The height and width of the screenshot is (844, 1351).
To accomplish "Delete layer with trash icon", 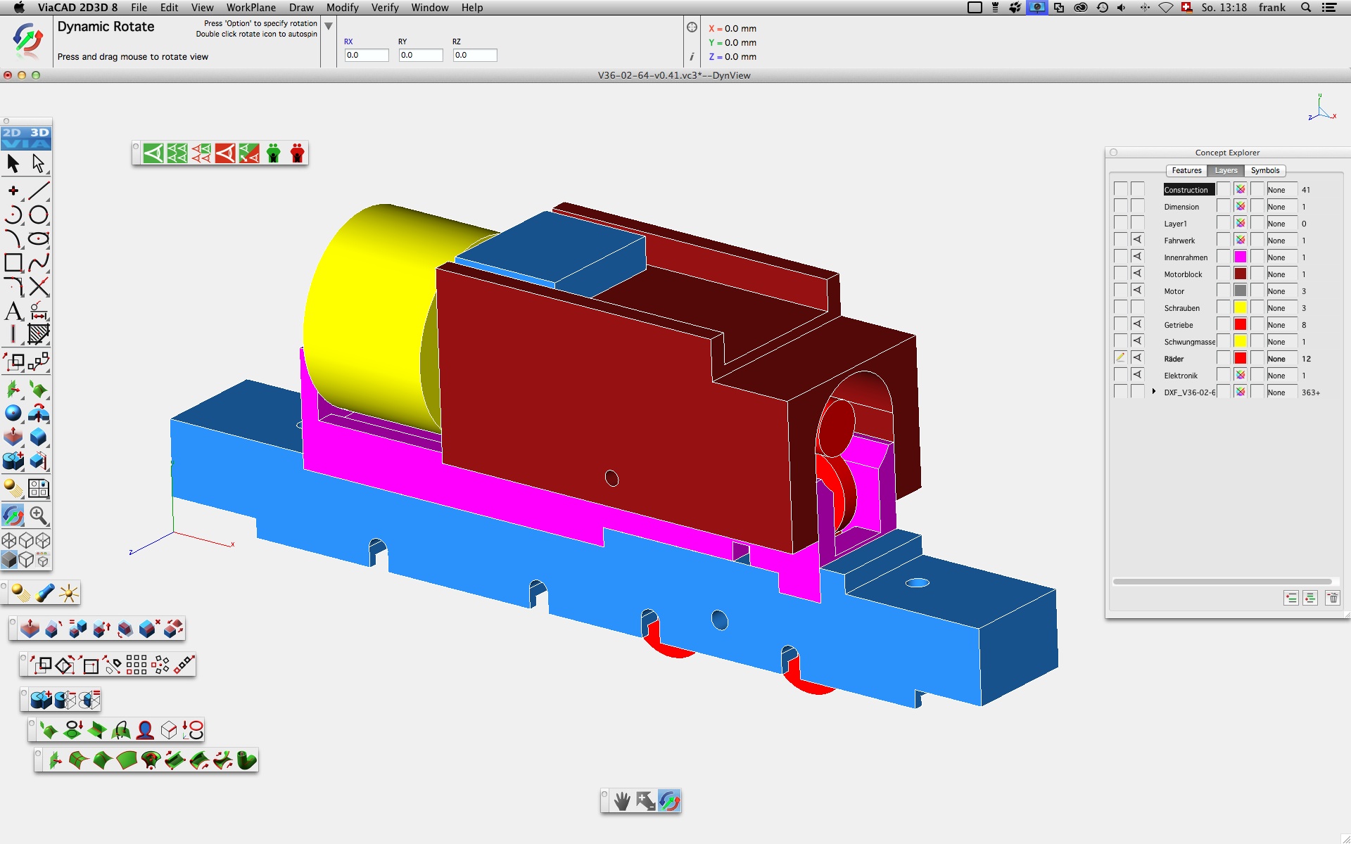I will pyautogui.click(x=1333, y=598).
